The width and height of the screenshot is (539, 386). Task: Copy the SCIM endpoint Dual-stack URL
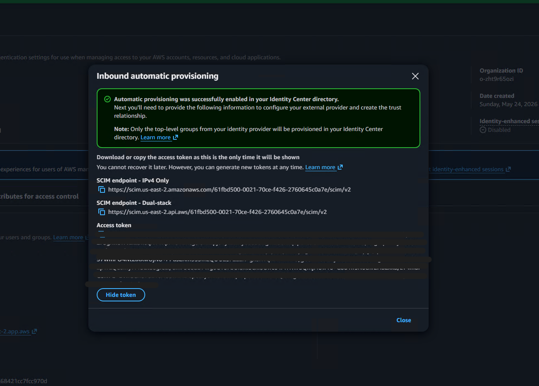102,212
